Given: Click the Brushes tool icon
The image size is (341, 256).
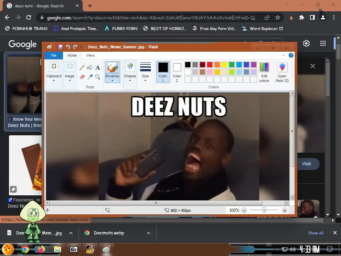Looking at the screenshot, I should [112, 67].
